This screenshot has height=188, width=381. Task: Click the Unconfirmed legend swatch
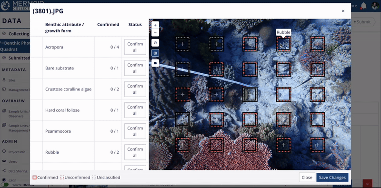pyautogui.click(x=62, y=178)
